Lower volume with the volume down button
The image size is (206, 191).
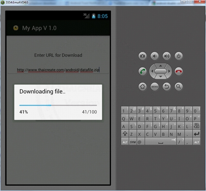(154, 56)
